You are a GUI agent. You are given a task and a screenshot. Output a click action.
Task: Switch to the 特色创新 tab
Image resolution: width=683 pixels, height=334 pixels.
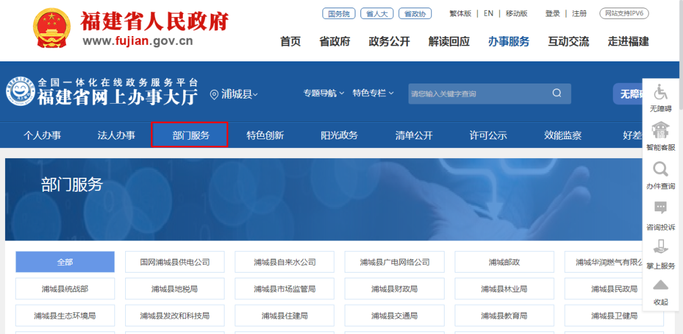265,135
